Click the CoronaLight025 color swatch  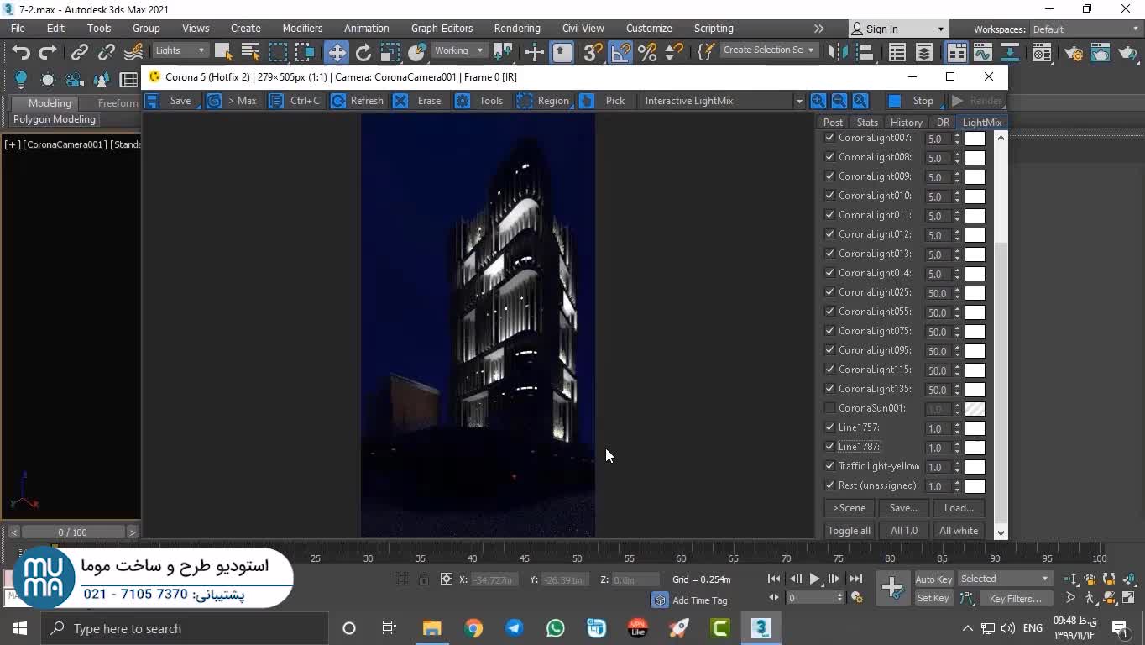tap(975, 293)
